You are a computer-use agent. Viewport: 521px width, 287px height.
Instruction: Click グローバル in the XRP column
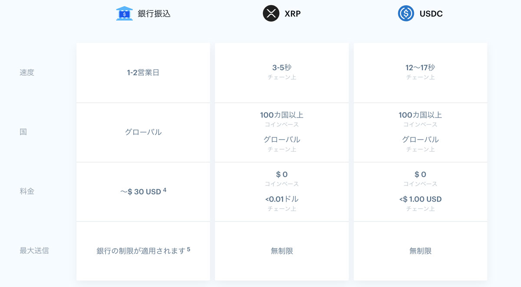pos(282,140)
